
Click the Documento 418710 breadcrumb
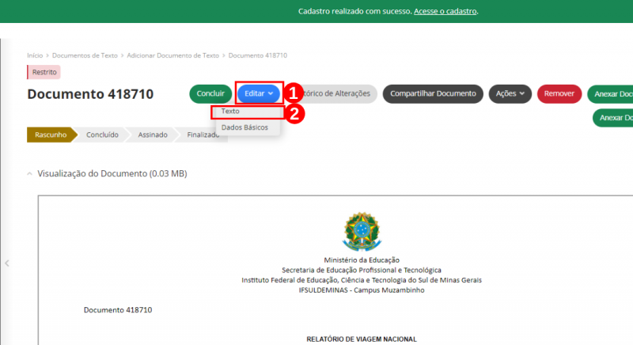click(258, 55)
